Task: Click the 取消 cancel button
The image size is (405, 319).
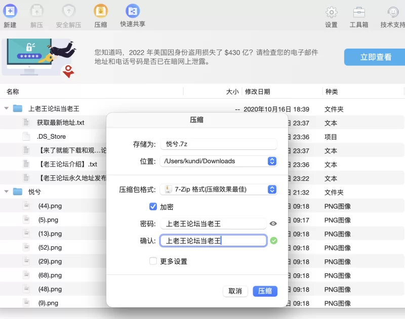Action: coord(235,291)
